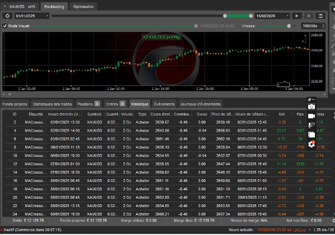The image size is (335, 235).
Task: Stop the backtest with the stop button
Action: 309,16
